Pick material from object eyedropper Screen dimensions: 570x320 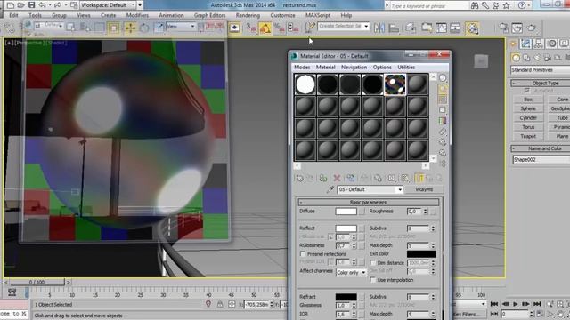coord(330,189)
